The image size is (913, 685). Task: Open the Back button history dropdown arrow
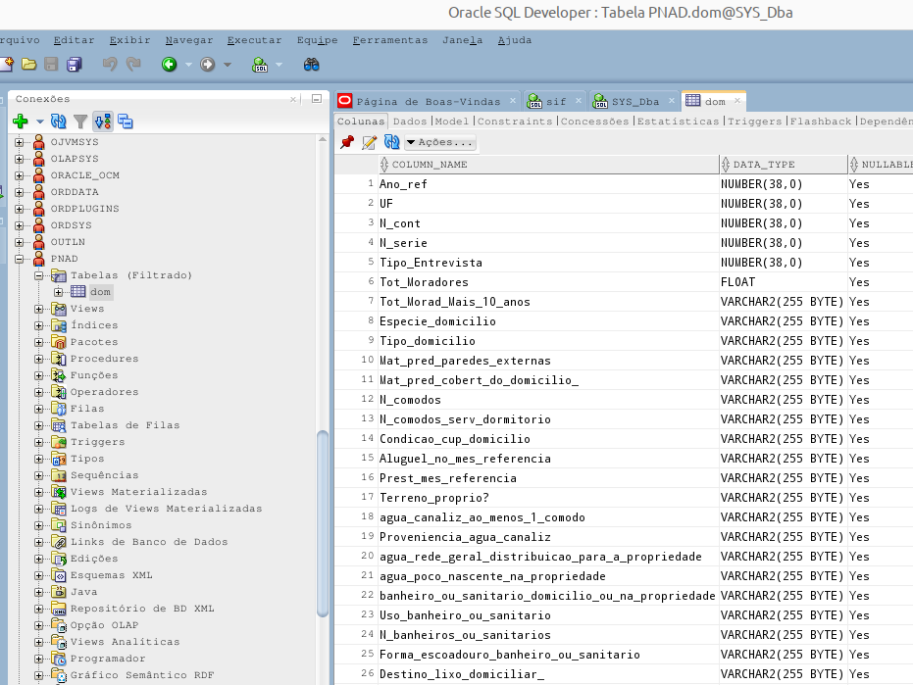188,65
